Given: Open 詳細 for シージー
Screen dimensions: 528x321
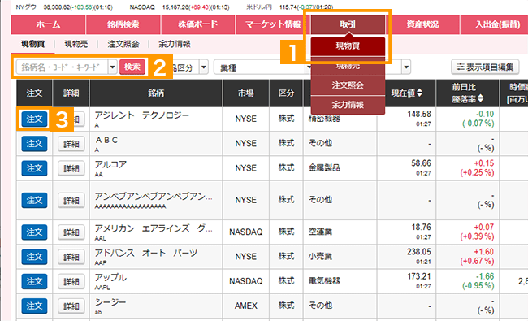Looking at the screenshot, I should tap(71, 306).
